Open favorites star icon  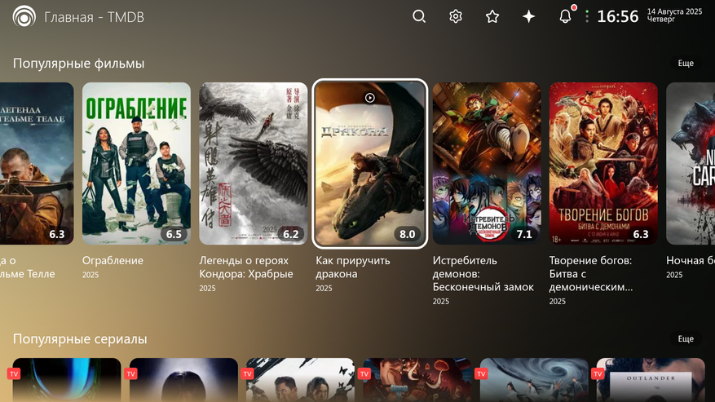[492, 17]
